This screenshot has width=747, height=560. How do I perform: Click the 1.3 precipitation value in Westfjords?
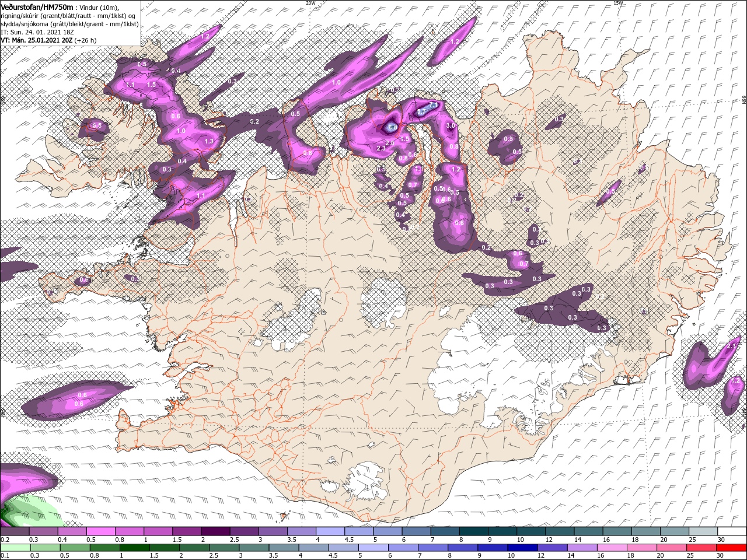click(x=209, y=141)
